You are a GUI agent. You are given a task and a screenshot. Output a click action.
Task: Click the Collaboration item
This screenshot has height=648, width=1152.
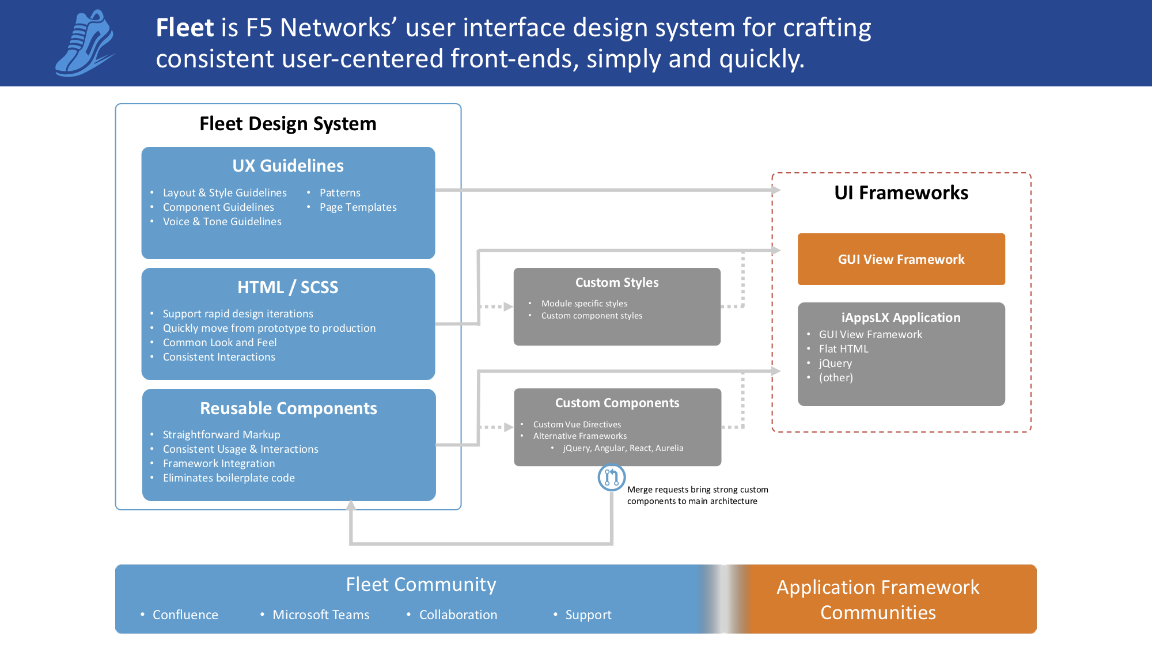(x=458, y=615)
